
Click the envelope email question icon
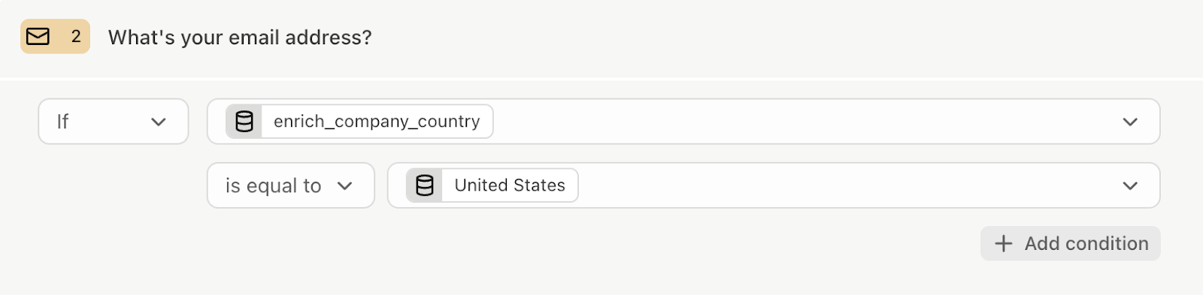pos(38,37)
